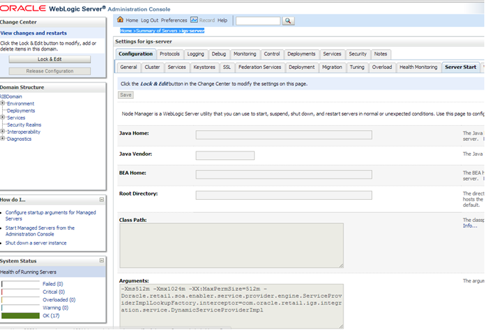Expand the Environment tree node

click(x=2, y=103)
